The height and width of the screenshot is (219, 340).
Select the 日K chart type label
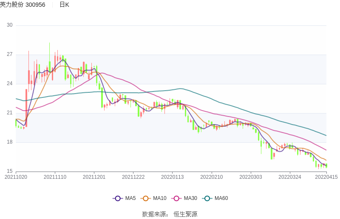pyautogui.click(x=64, y=5)
